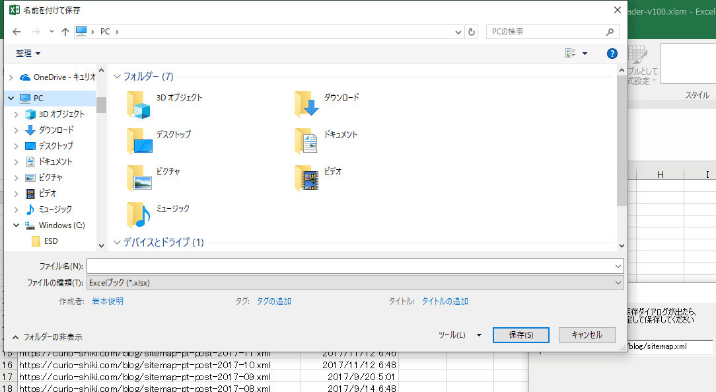Screen dimensions: 716x392
Task: Select ピクチャ folder icon in main pane
Action: coord(139,178)
